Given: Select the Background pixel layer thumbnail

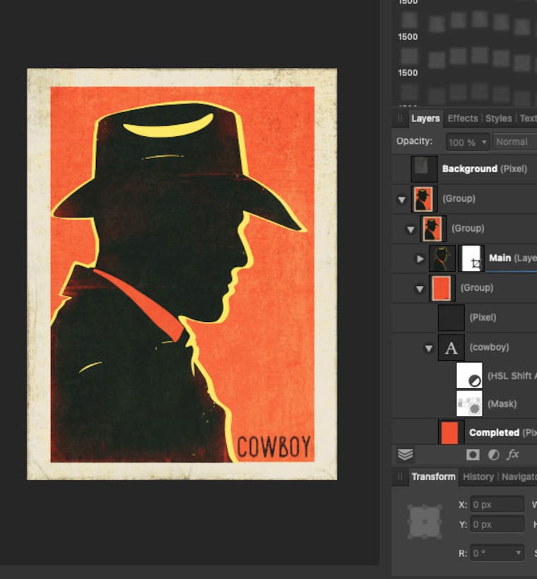Looking at the screenshot, I should tap(424, 169).
